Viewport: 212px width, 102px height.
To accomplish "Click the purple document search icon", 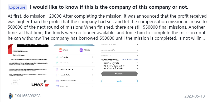I will (x=57, y=75).
